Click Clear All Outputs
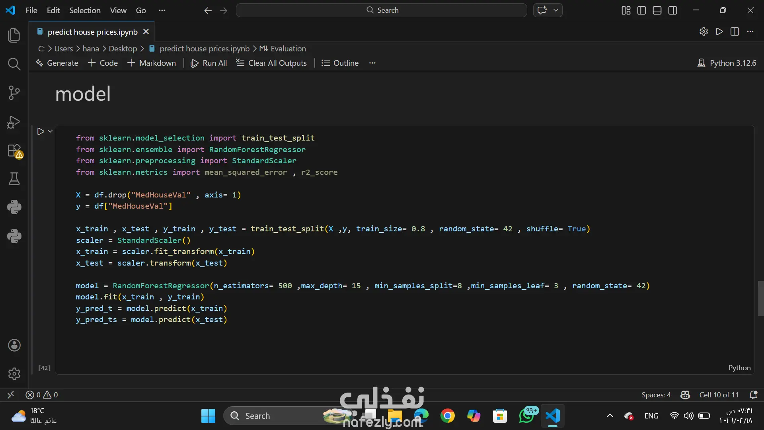 click(271, 63)
